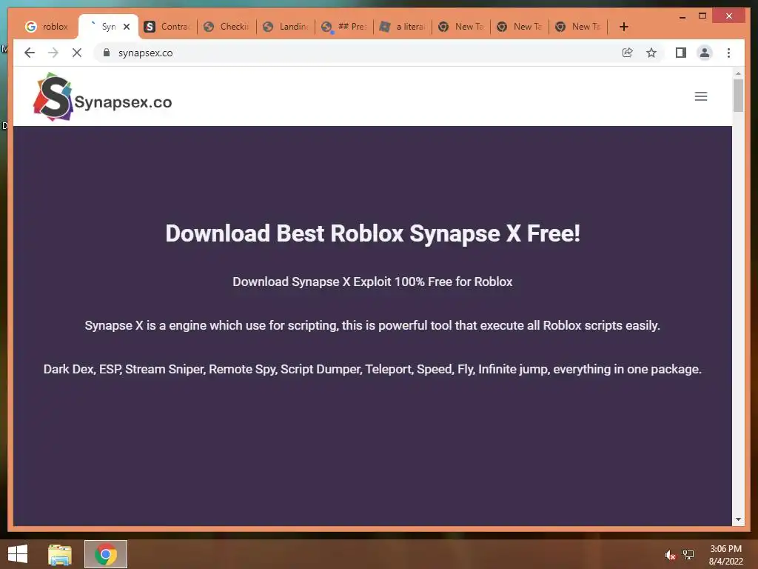
Task: Open the Windows Start menu
Action: [x=18, y=554]
